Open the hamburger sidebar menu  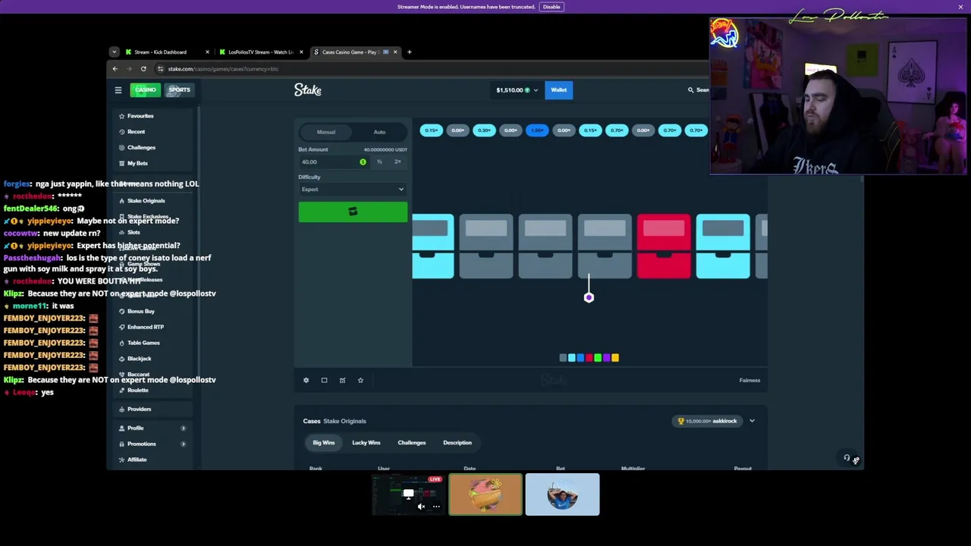click(118, 90)
